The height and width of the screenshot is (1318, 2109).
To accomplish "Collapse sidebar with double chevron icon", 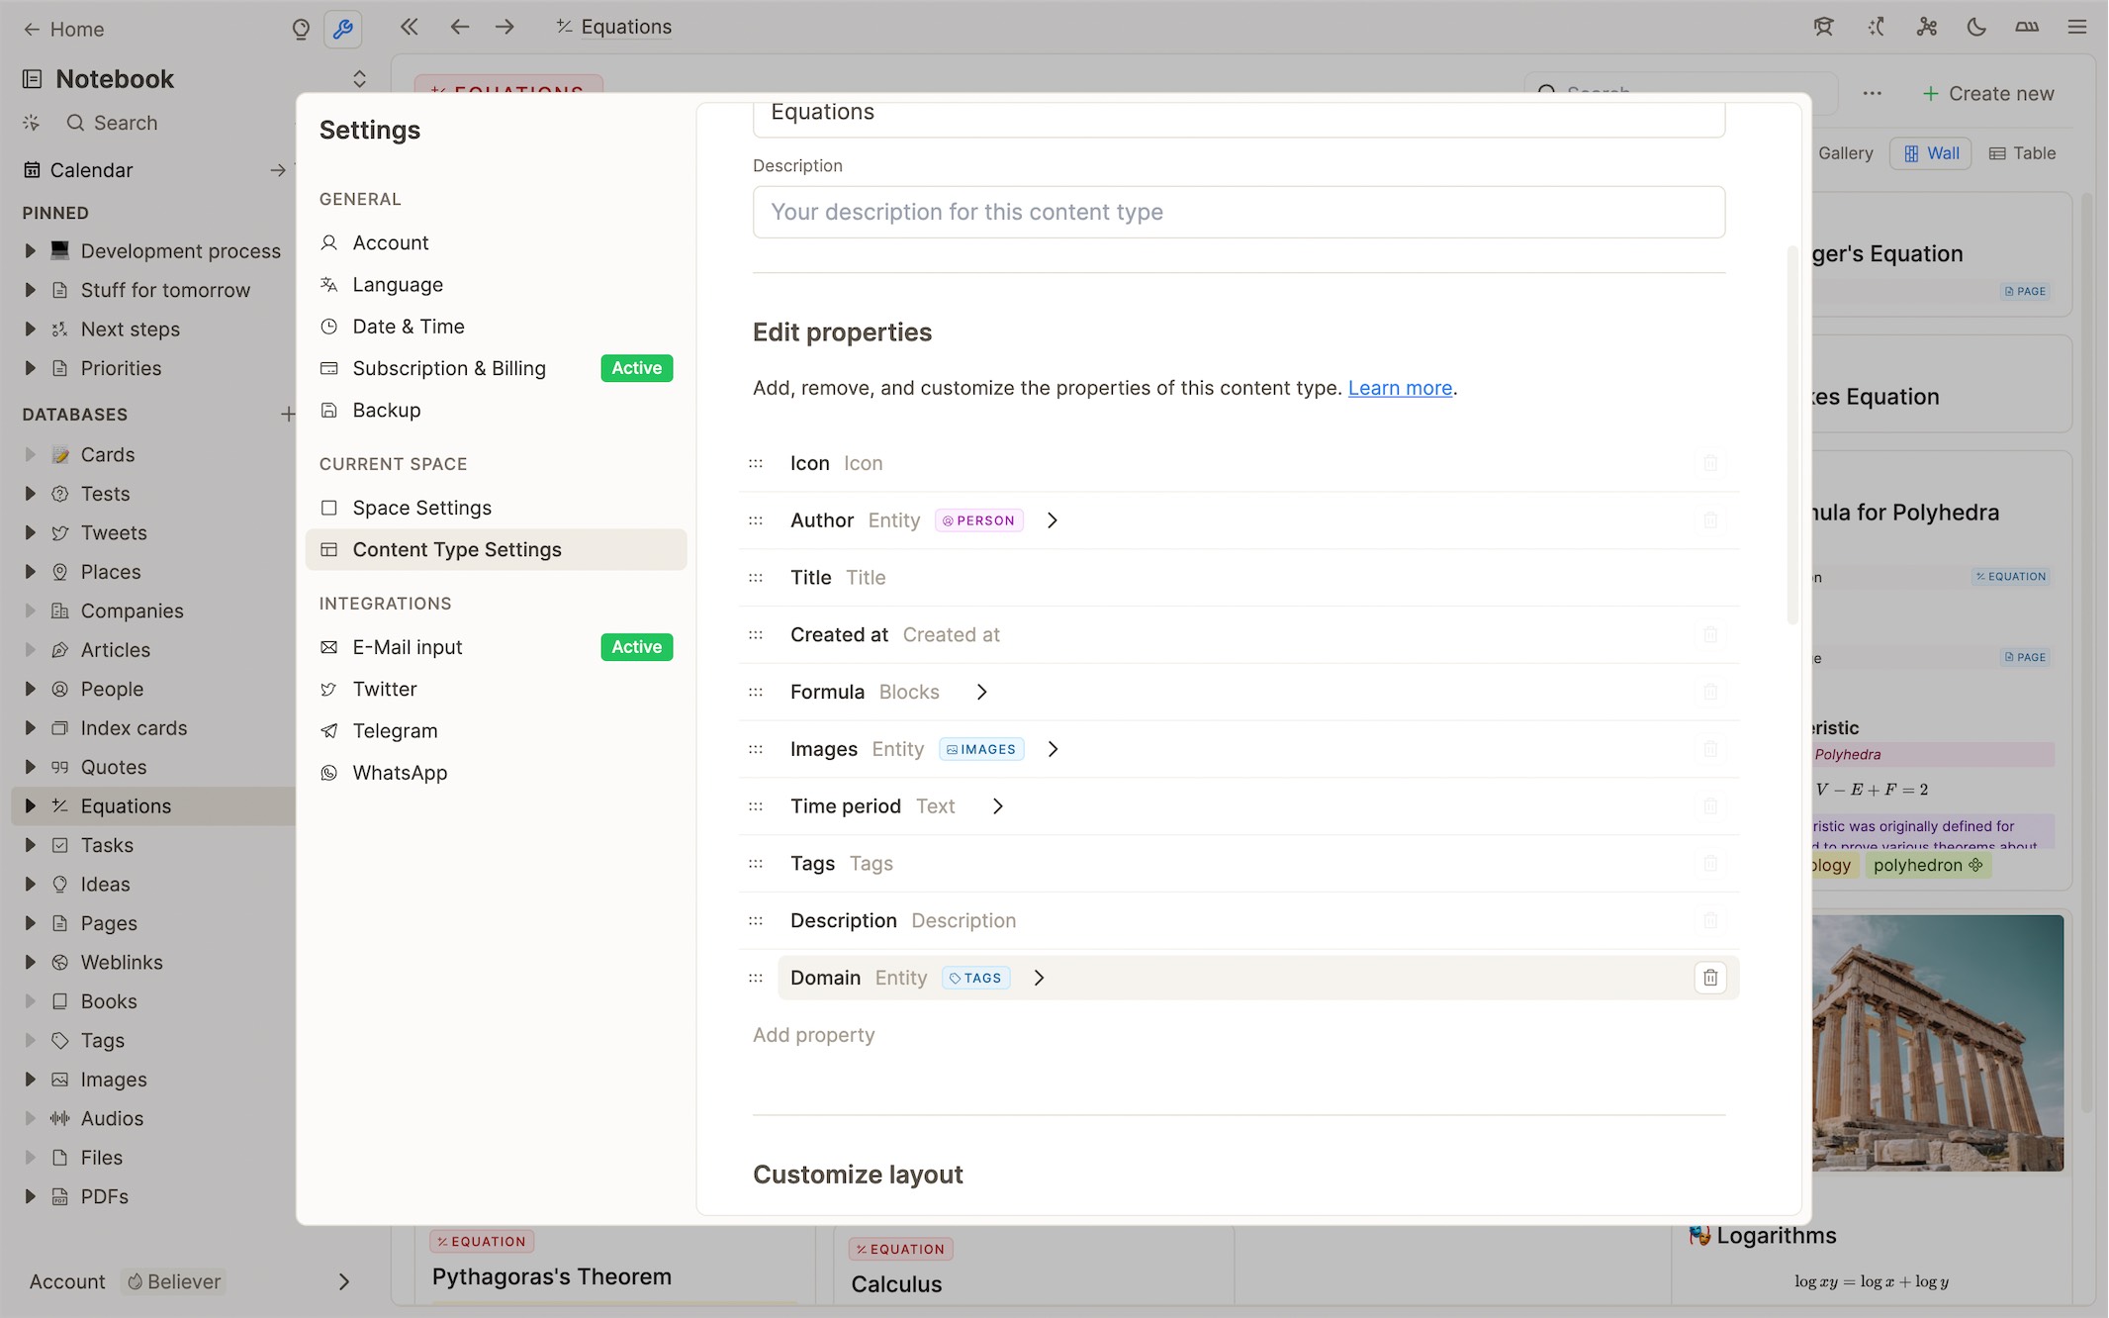I will coord(409,27).
